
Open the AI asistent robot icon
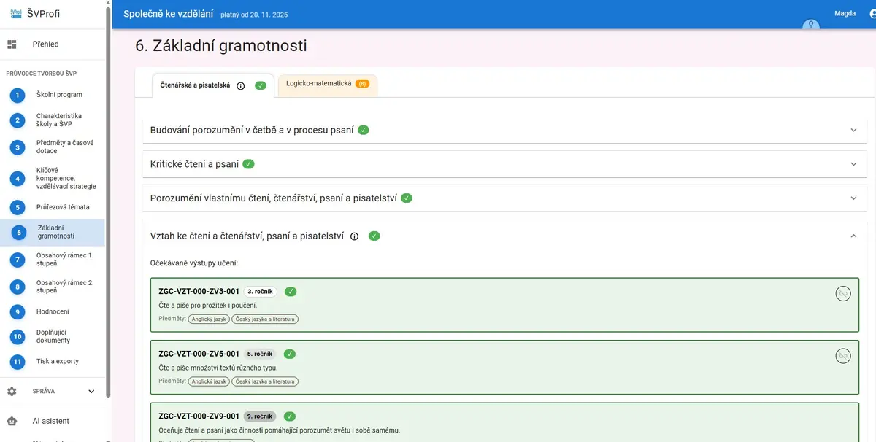[12, 421]
